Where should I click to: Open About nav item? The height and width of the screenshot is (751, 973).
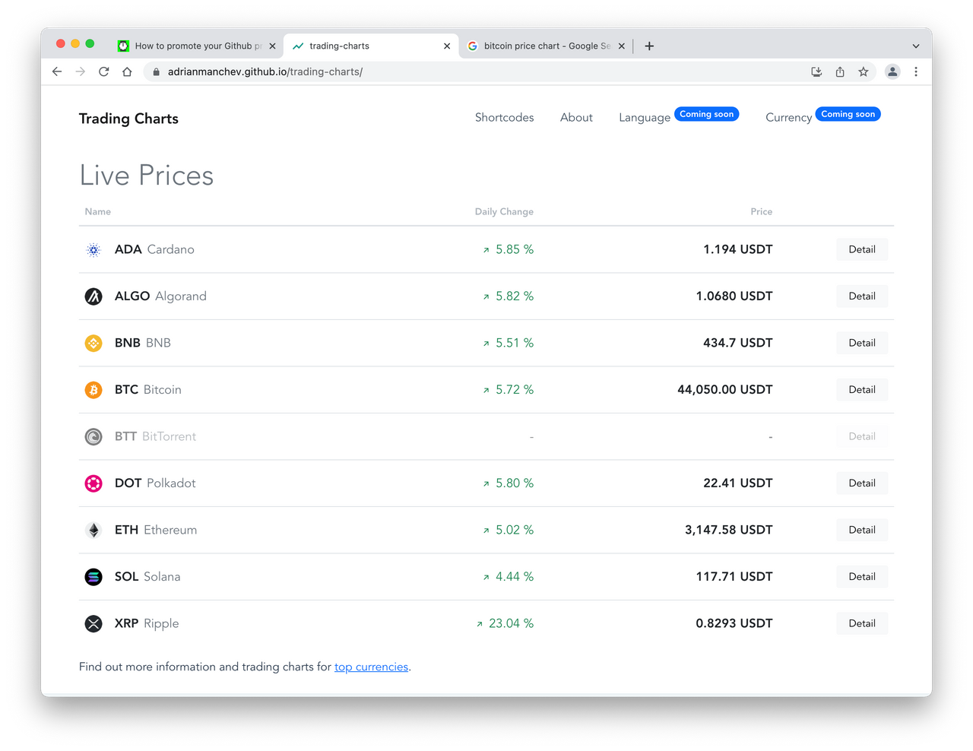click(x=576, y=117)
